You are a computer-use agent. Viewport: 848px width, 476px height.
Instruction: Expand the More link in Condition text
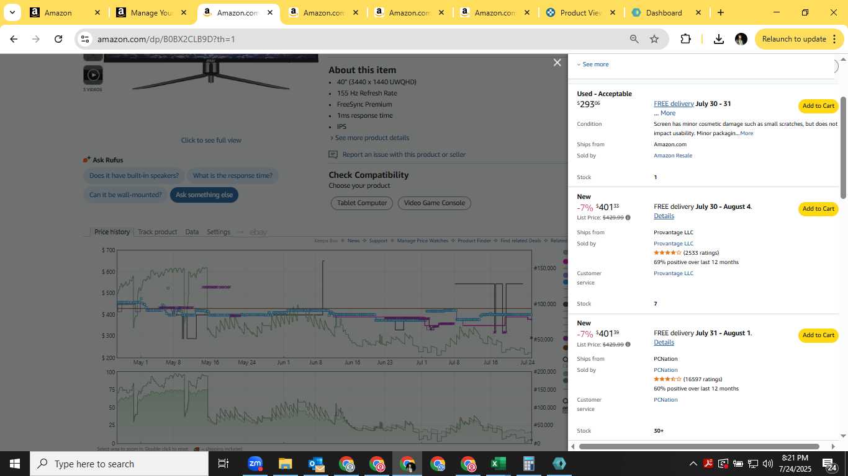746,133
